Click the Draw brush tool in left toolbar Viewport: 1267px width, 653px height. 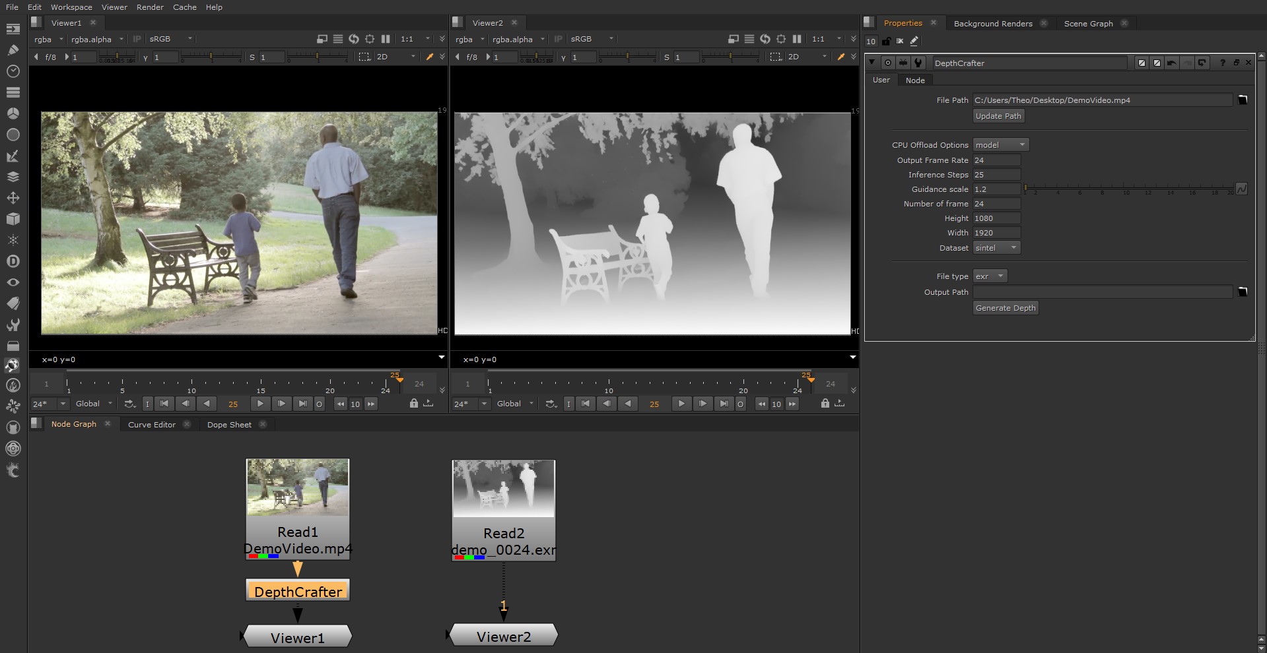coord(13,50)
